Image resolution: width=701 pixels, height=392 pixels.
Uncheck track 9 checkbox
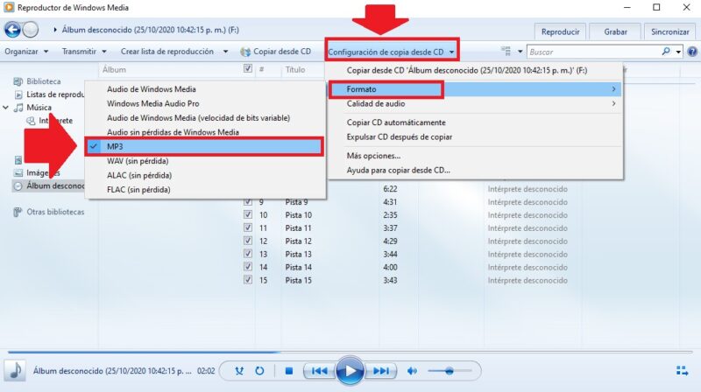pyautogui.click(x=248, y=202)
